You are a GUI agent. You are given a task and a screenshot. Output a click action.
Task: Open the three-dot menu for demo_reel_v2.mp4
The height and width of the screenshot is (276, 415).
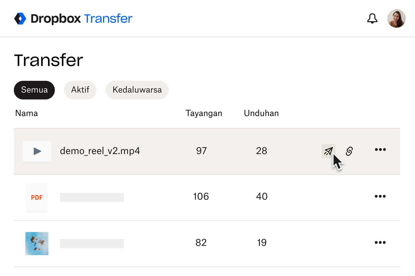[380, 150]
